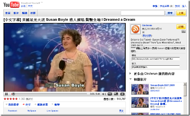Click the Taiwan region link near logo
Viewport: 190px width, 116px height.
tap(23, 6)
